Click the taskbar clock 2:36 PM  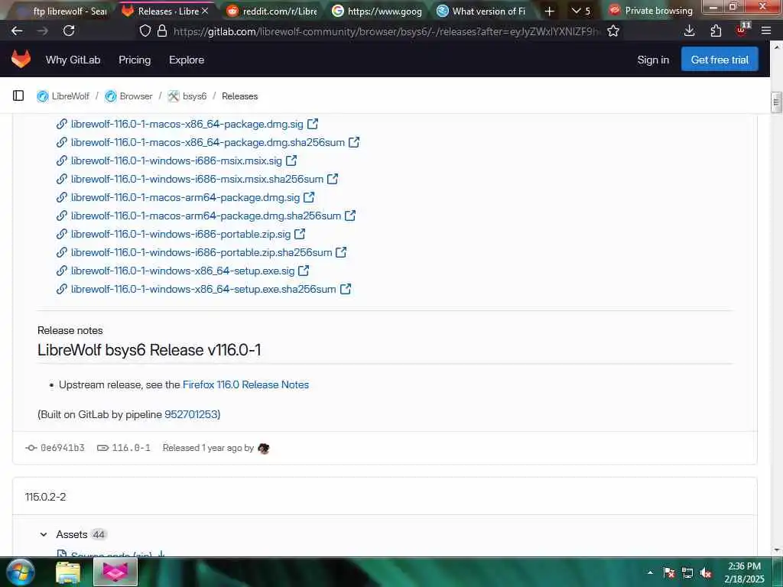pyautogui.click(x=744, y=566)
